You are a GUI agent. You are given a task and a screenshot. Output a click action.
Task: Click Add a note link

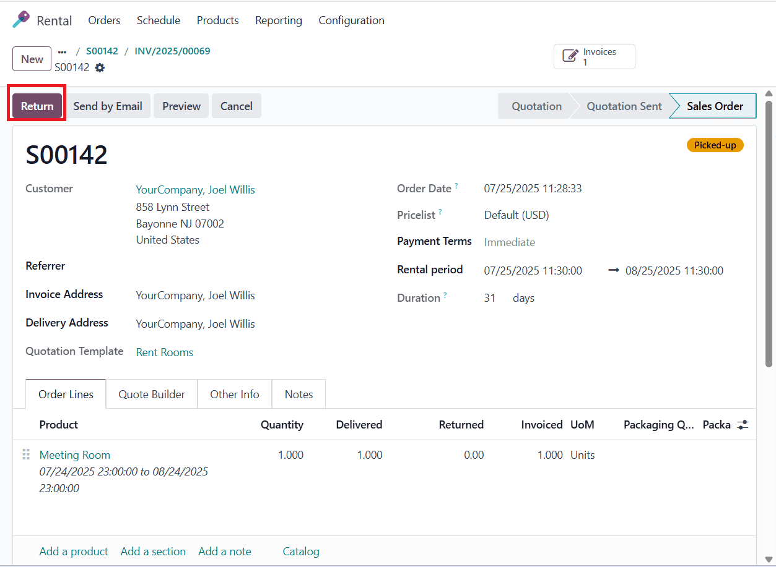pos(225,552)
